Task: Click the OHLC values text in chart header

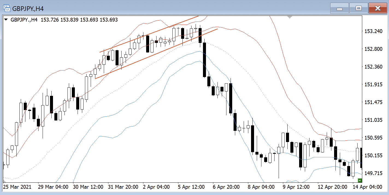Action: 79,20
